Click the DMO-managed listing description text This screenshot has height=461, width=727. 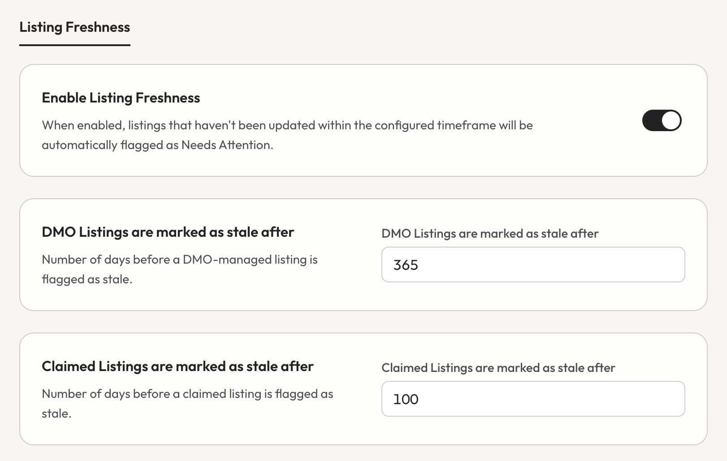click(179, 269)
